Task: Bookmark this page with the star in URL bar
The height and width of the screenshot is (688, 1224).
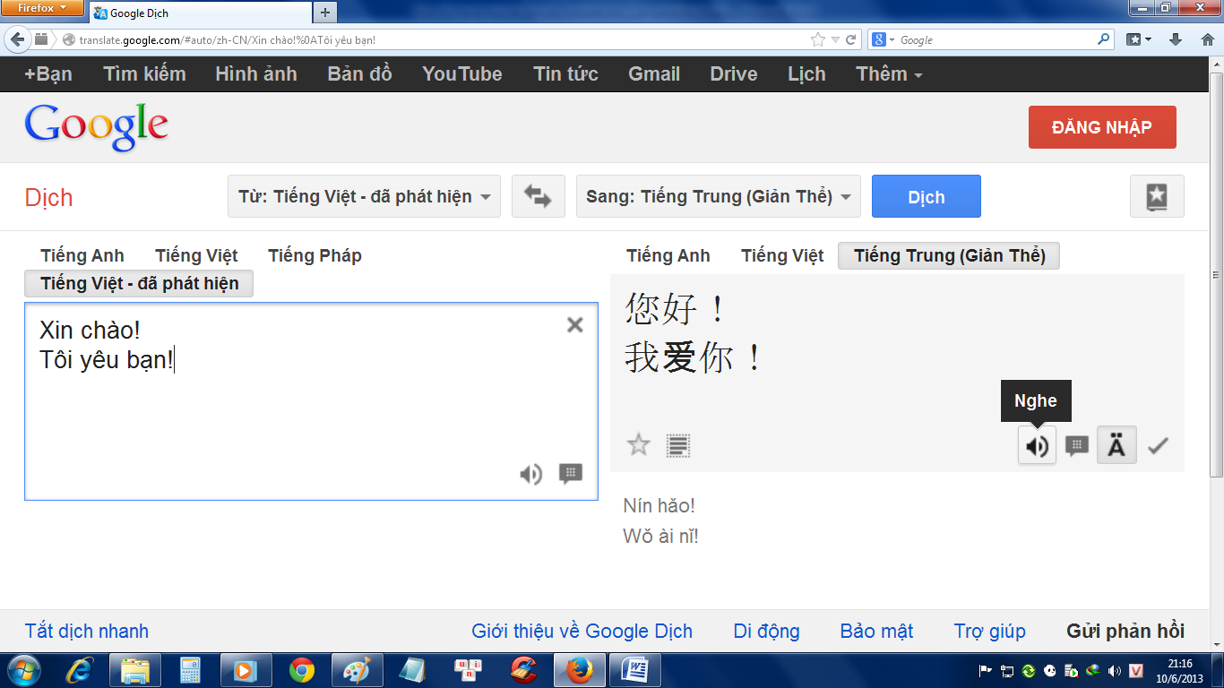Action: (817, 39)
